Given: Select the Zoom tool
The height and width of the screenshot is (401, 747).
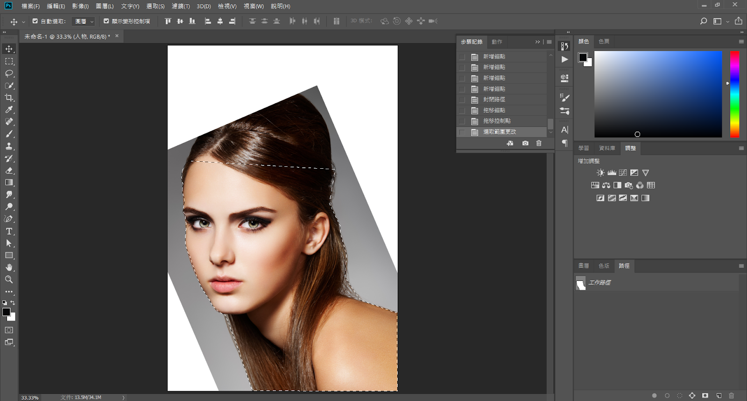Looking at the screenshot, I should (9, 279).
